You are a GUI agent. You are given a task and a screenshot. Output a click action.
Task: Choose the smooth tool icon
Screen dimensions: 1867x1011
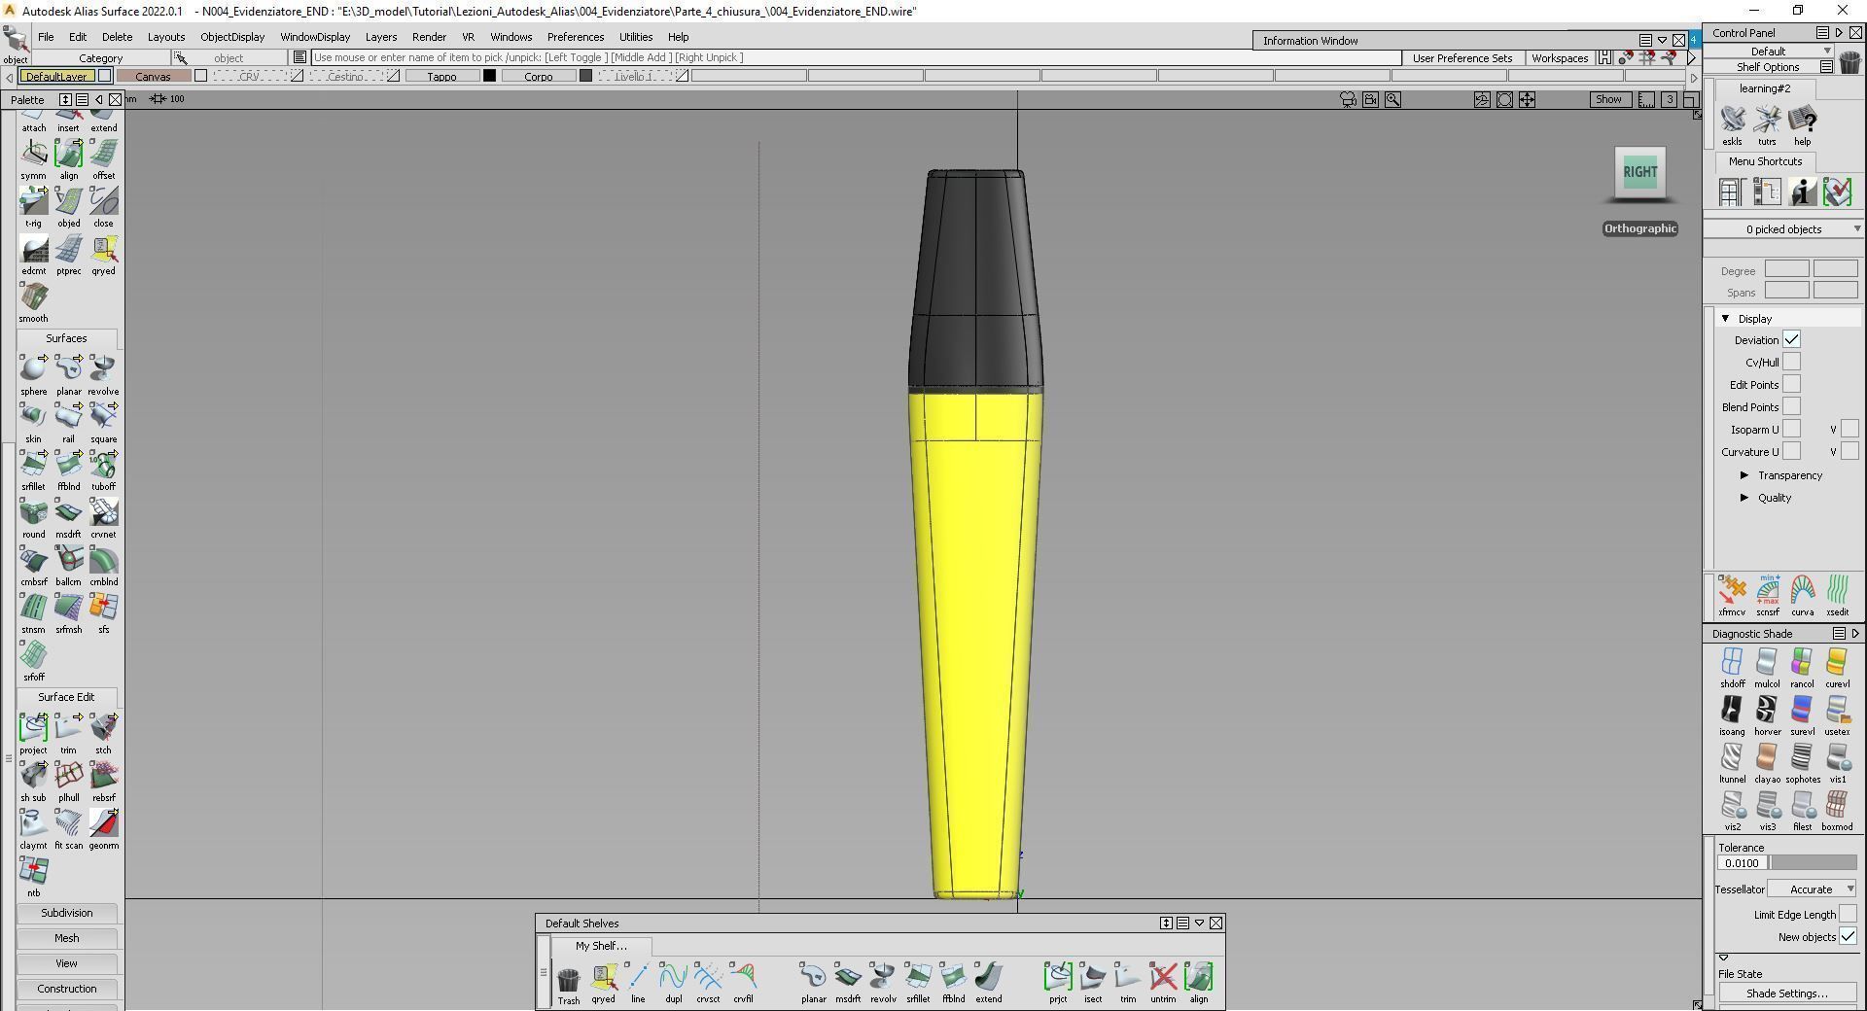click(33, 296)
